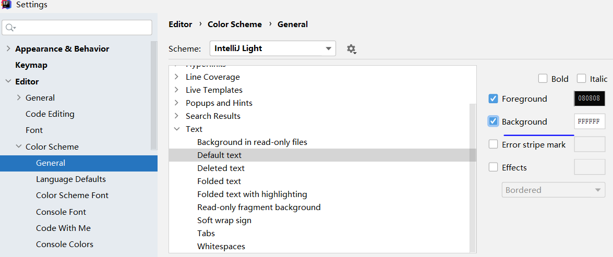Expand Appearance & Behavior section
The height and width of the screenshot is (257, 613).
(8, 48)
